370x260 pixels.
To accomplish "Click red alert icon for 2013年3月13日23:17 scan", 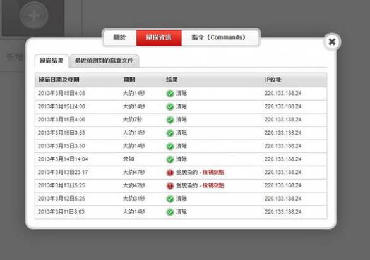I will (x=170, y=173).
